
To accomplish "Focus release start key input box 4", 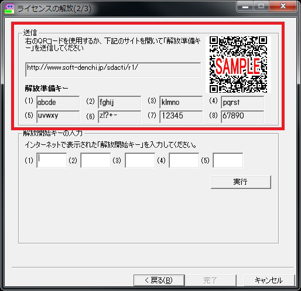I will point(184,160).
